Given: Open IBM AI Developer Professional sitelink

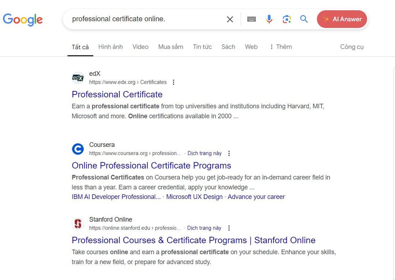Looking at the screenshot, I should pyautogui.click(x=116, y=197).
